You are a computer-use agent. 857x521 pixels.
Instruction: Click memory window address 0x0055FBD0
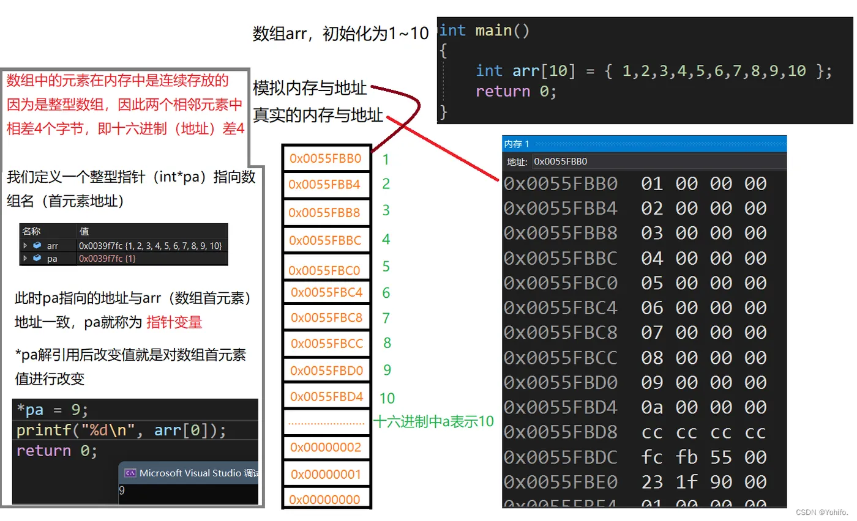(x=561, y=382)
